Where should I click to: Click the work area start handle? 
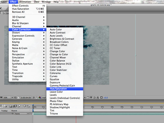coord(33,111)
